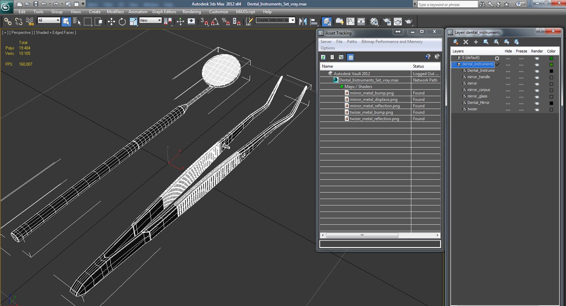The image size is (566, 306).
Task: Toggle Spinner Snap in toolbar
Action: [236, 21]
